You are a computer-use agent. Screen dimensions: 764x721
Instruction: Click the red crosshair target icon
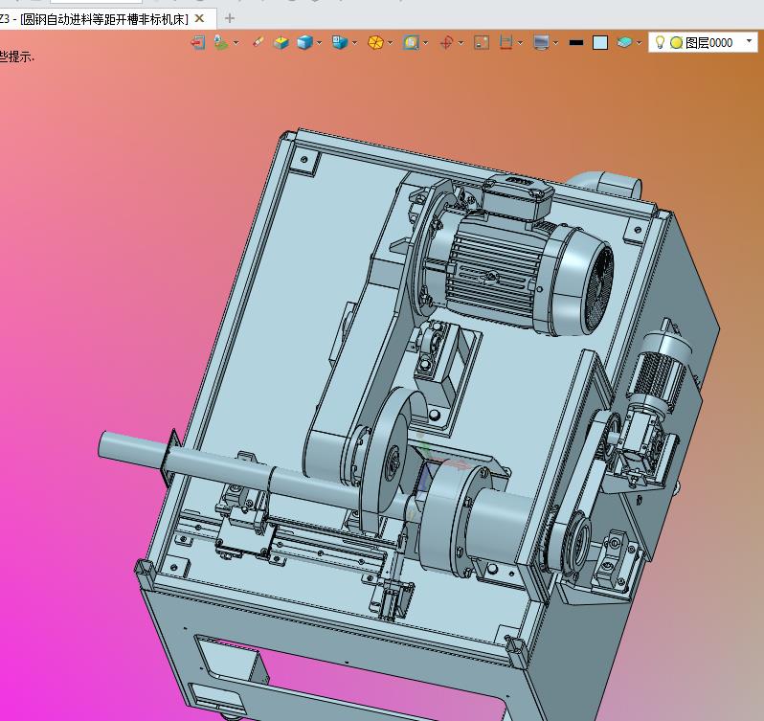[446, 42]
